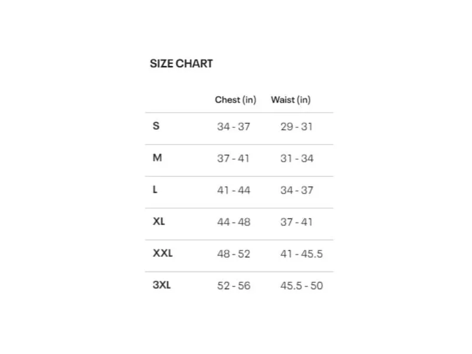
Task: Select the Waist (in) column header
Action: tap(291, 100)
